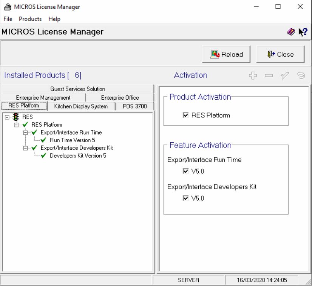Click green check beside RES Platform tree node
The width and height of the screenshot is (312, 286).
(25, 125)
